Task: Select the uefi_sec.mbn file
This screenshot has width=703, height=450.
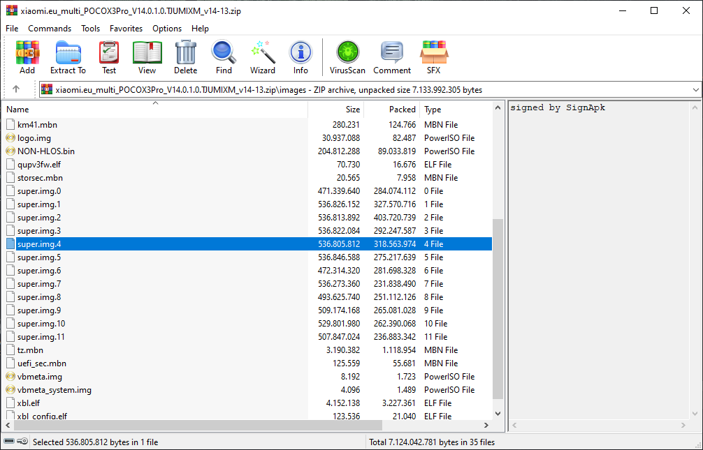Action: coord(247,363)
